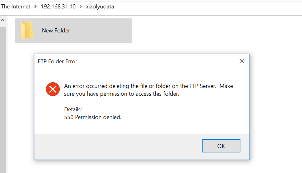Click the Details: label in dialog
This screenshot has width=302, height=173.
pyautogui.click(x=73, y=109)
